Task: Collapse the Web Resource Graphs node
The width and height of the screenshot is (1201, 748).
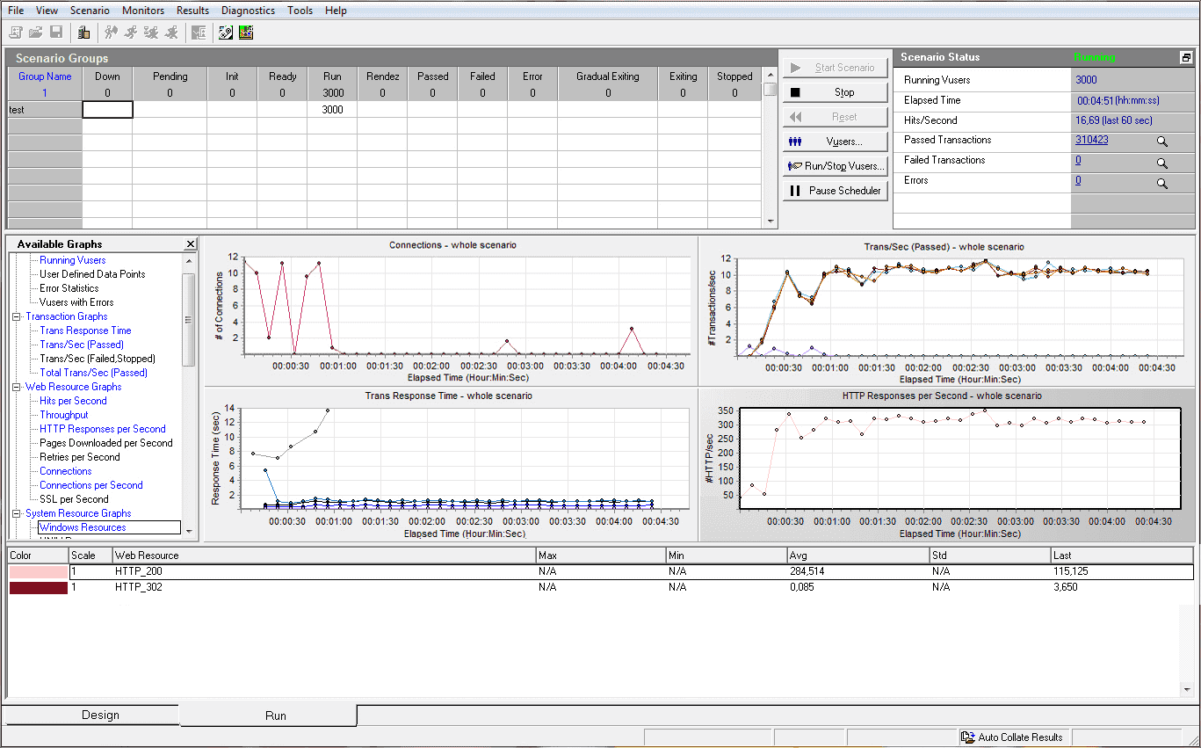Action: point(17,387)
